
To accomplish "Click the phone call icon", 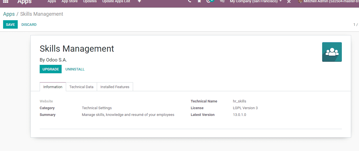I will [x=190, y=1].
